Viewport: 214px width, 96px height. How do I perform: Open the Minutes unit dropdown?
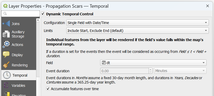pos(180,71)
